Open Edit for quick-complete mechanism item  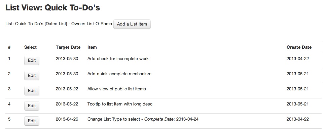pos(32,75)
